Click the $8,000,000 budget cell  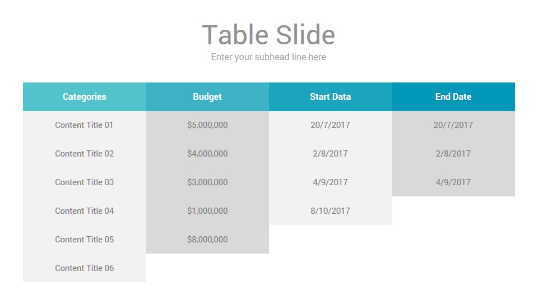[x=207, y=240]
